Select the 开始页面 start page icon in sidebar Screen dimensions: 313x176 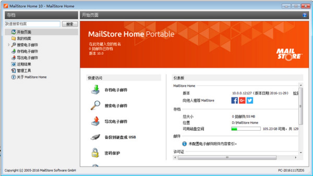pyautogui.click(x=14, y=32)
